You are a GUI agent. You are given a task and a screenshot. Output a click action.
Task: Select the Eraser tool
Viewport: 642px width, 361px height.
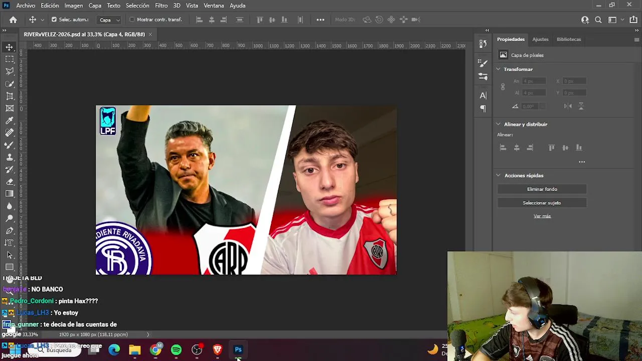tap(10, 182)
